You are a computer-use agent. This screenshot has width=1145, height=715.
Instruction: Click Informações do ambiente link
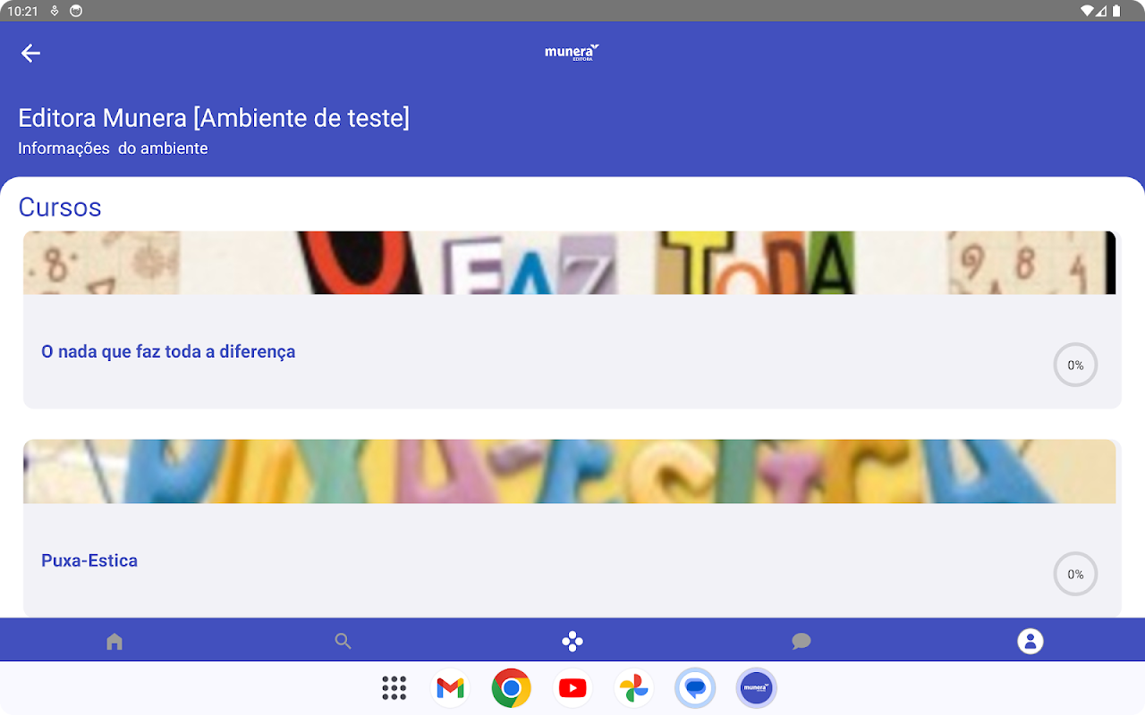113,148
